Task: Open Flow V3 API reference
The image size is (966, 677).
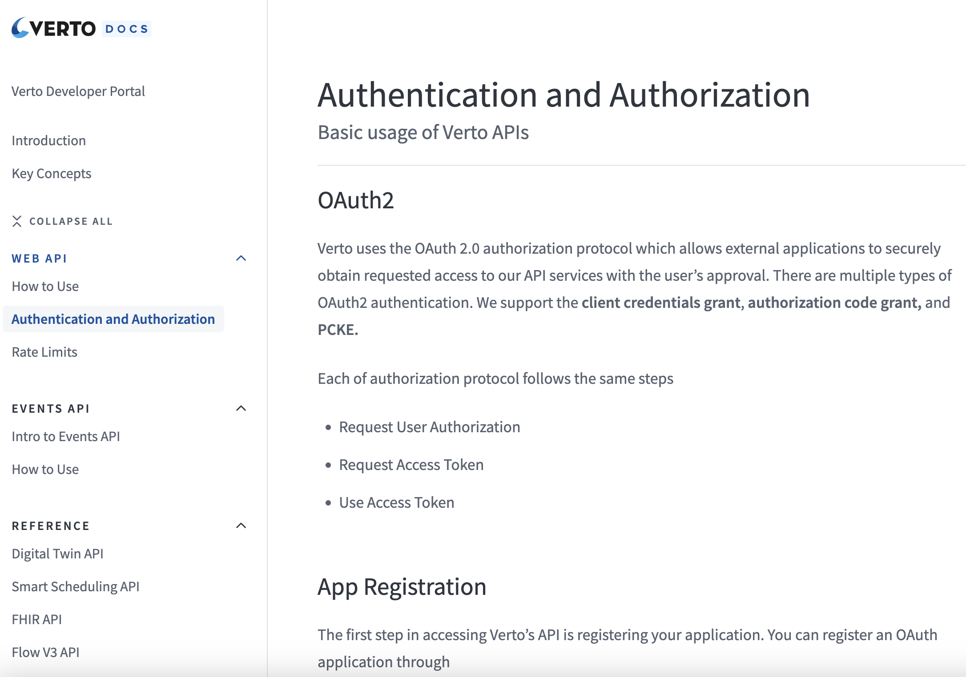Action: [46, 653]
